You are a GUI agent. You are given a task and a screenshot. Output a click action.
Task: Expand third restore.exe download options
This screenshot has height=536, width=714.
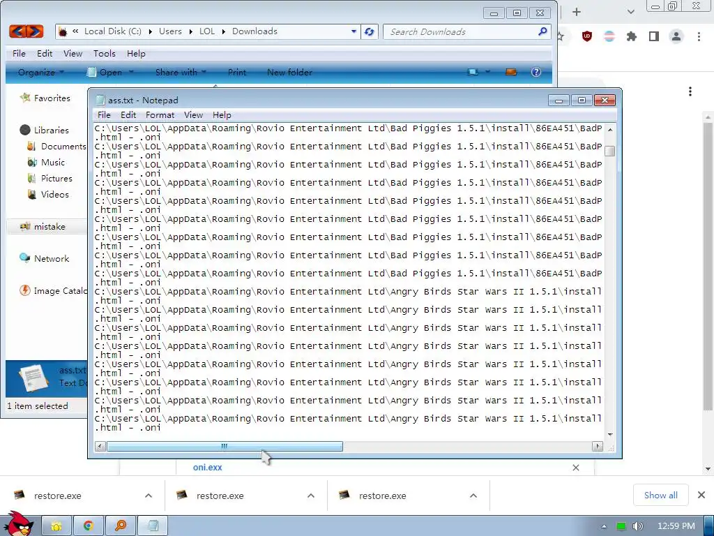point(473,496)
